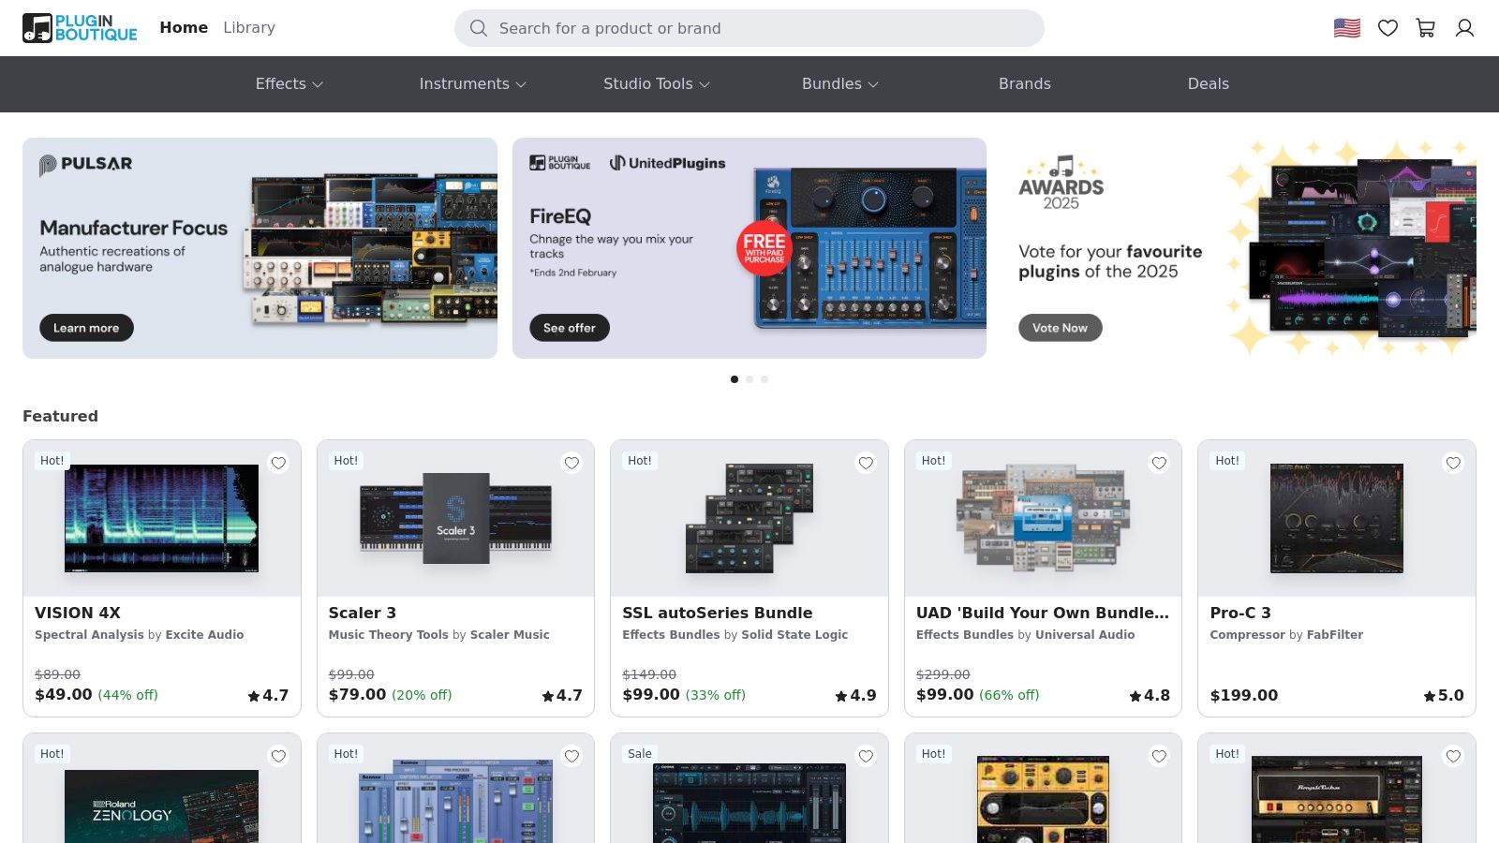Click the Vote Now button
Screen dimensions: 1499x843
[1060, 328]
